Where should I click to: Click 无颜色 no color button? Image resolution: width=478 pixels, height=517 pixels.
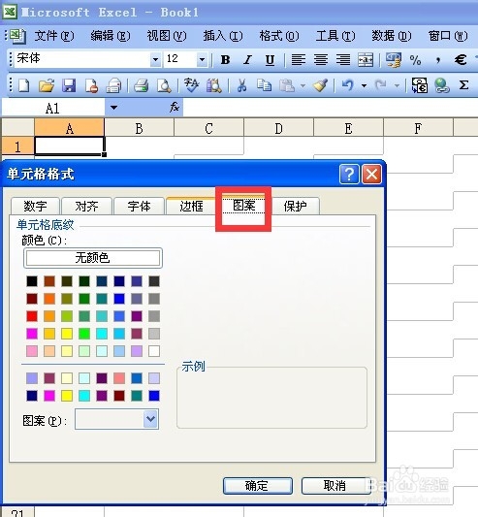(93, 258)
